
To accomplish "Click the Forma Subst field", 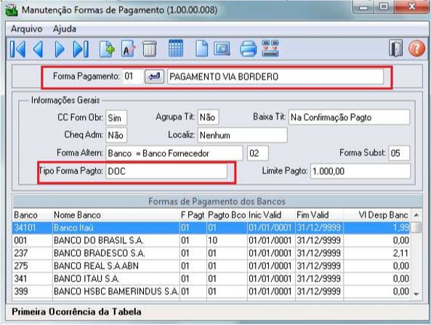I will (399, 153).
